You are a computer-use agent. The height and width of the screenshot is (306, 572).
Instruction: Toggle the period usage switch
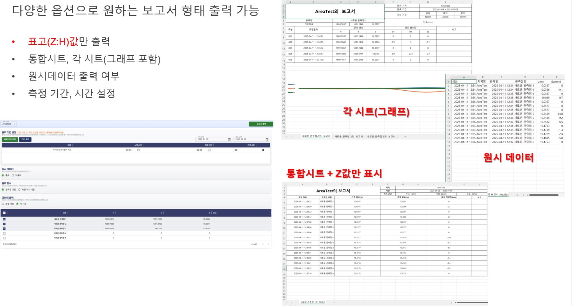[x=236, y=150]
